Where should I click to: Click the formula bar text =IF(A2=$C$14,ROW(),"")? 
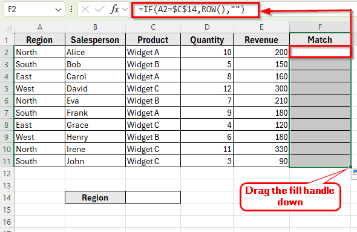pos(191,9)
